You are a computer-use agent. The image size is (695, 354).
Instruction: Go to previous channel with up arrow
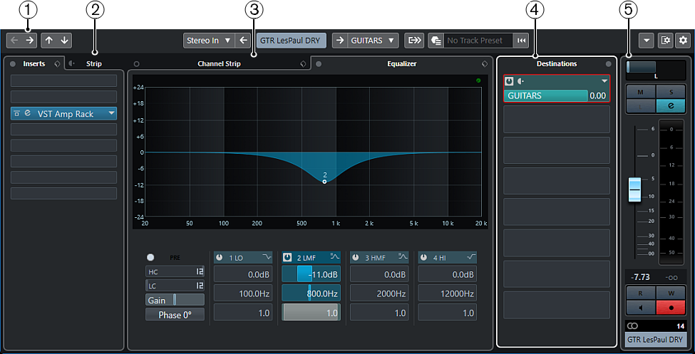[48, 41]
